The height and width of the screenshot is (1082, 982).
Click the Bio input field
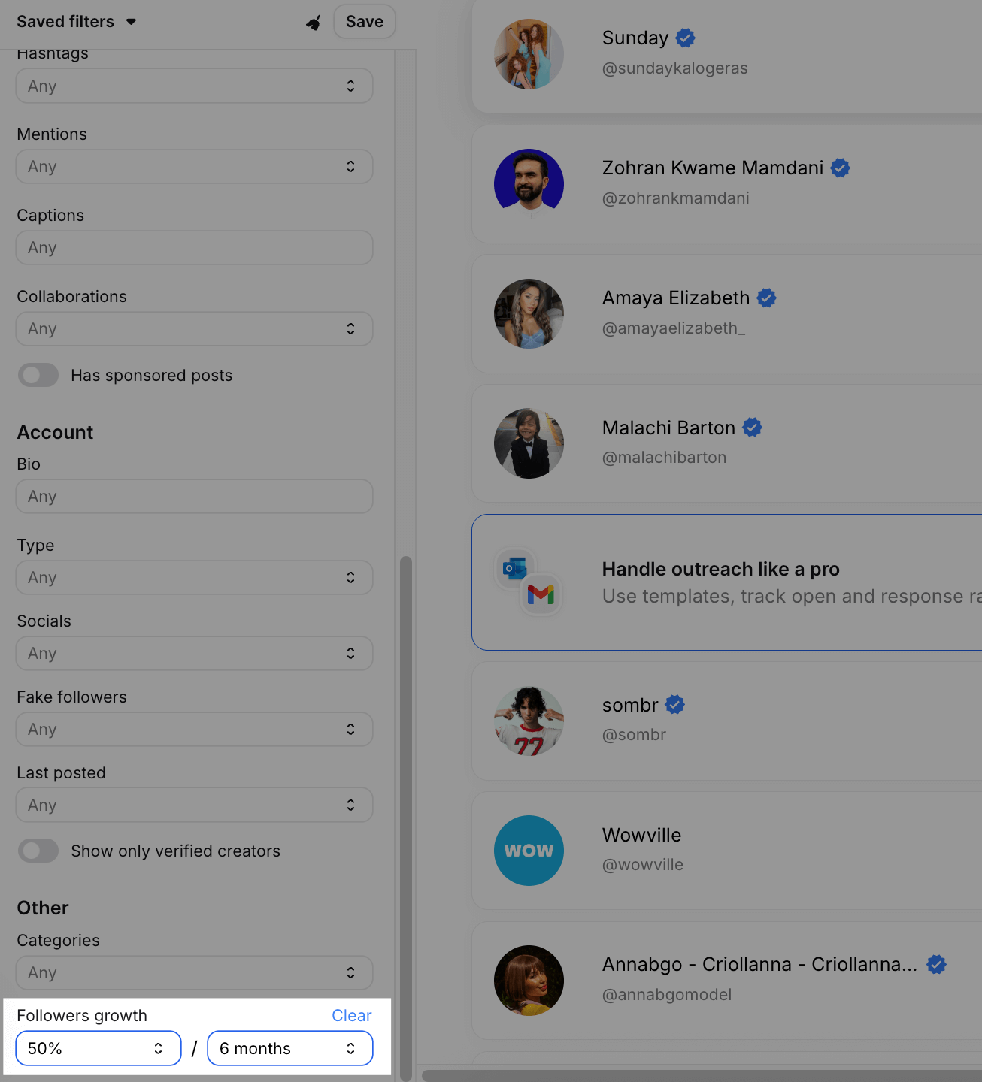click(x=194, y=496)
